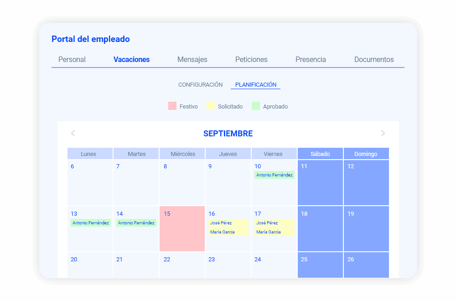456x301 pixels.
Task: Select the Planificación sub-tab
Action: tap(255, 85)
